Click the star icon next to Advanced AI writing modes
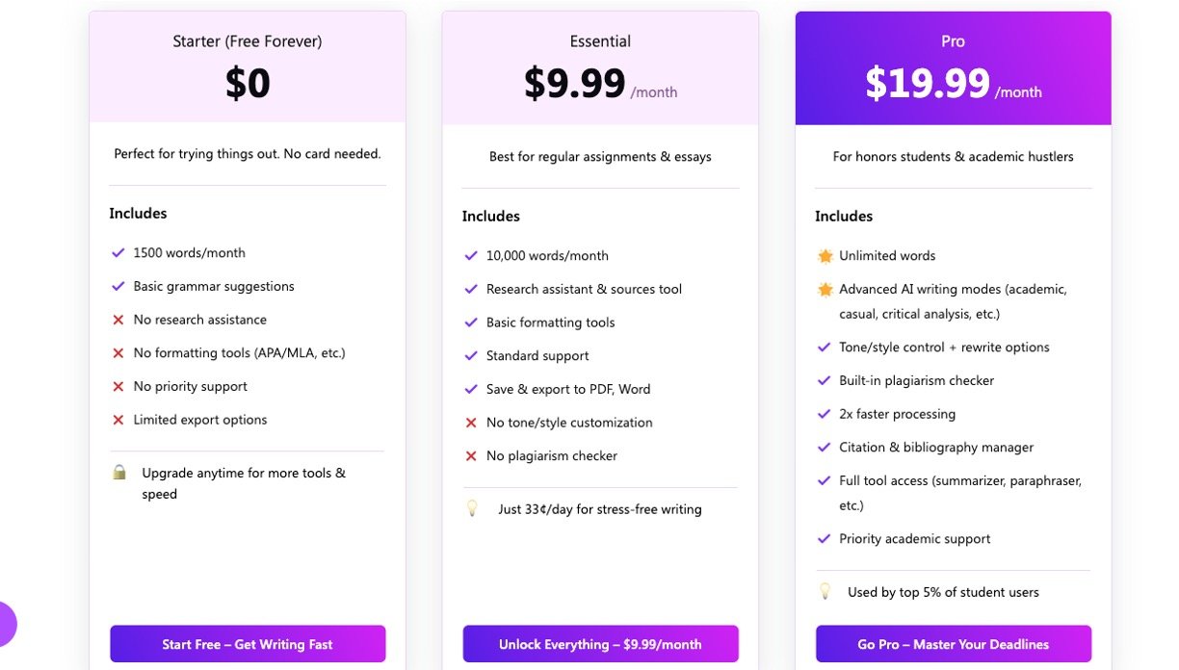1179x670 pixels. click(825, 289)
